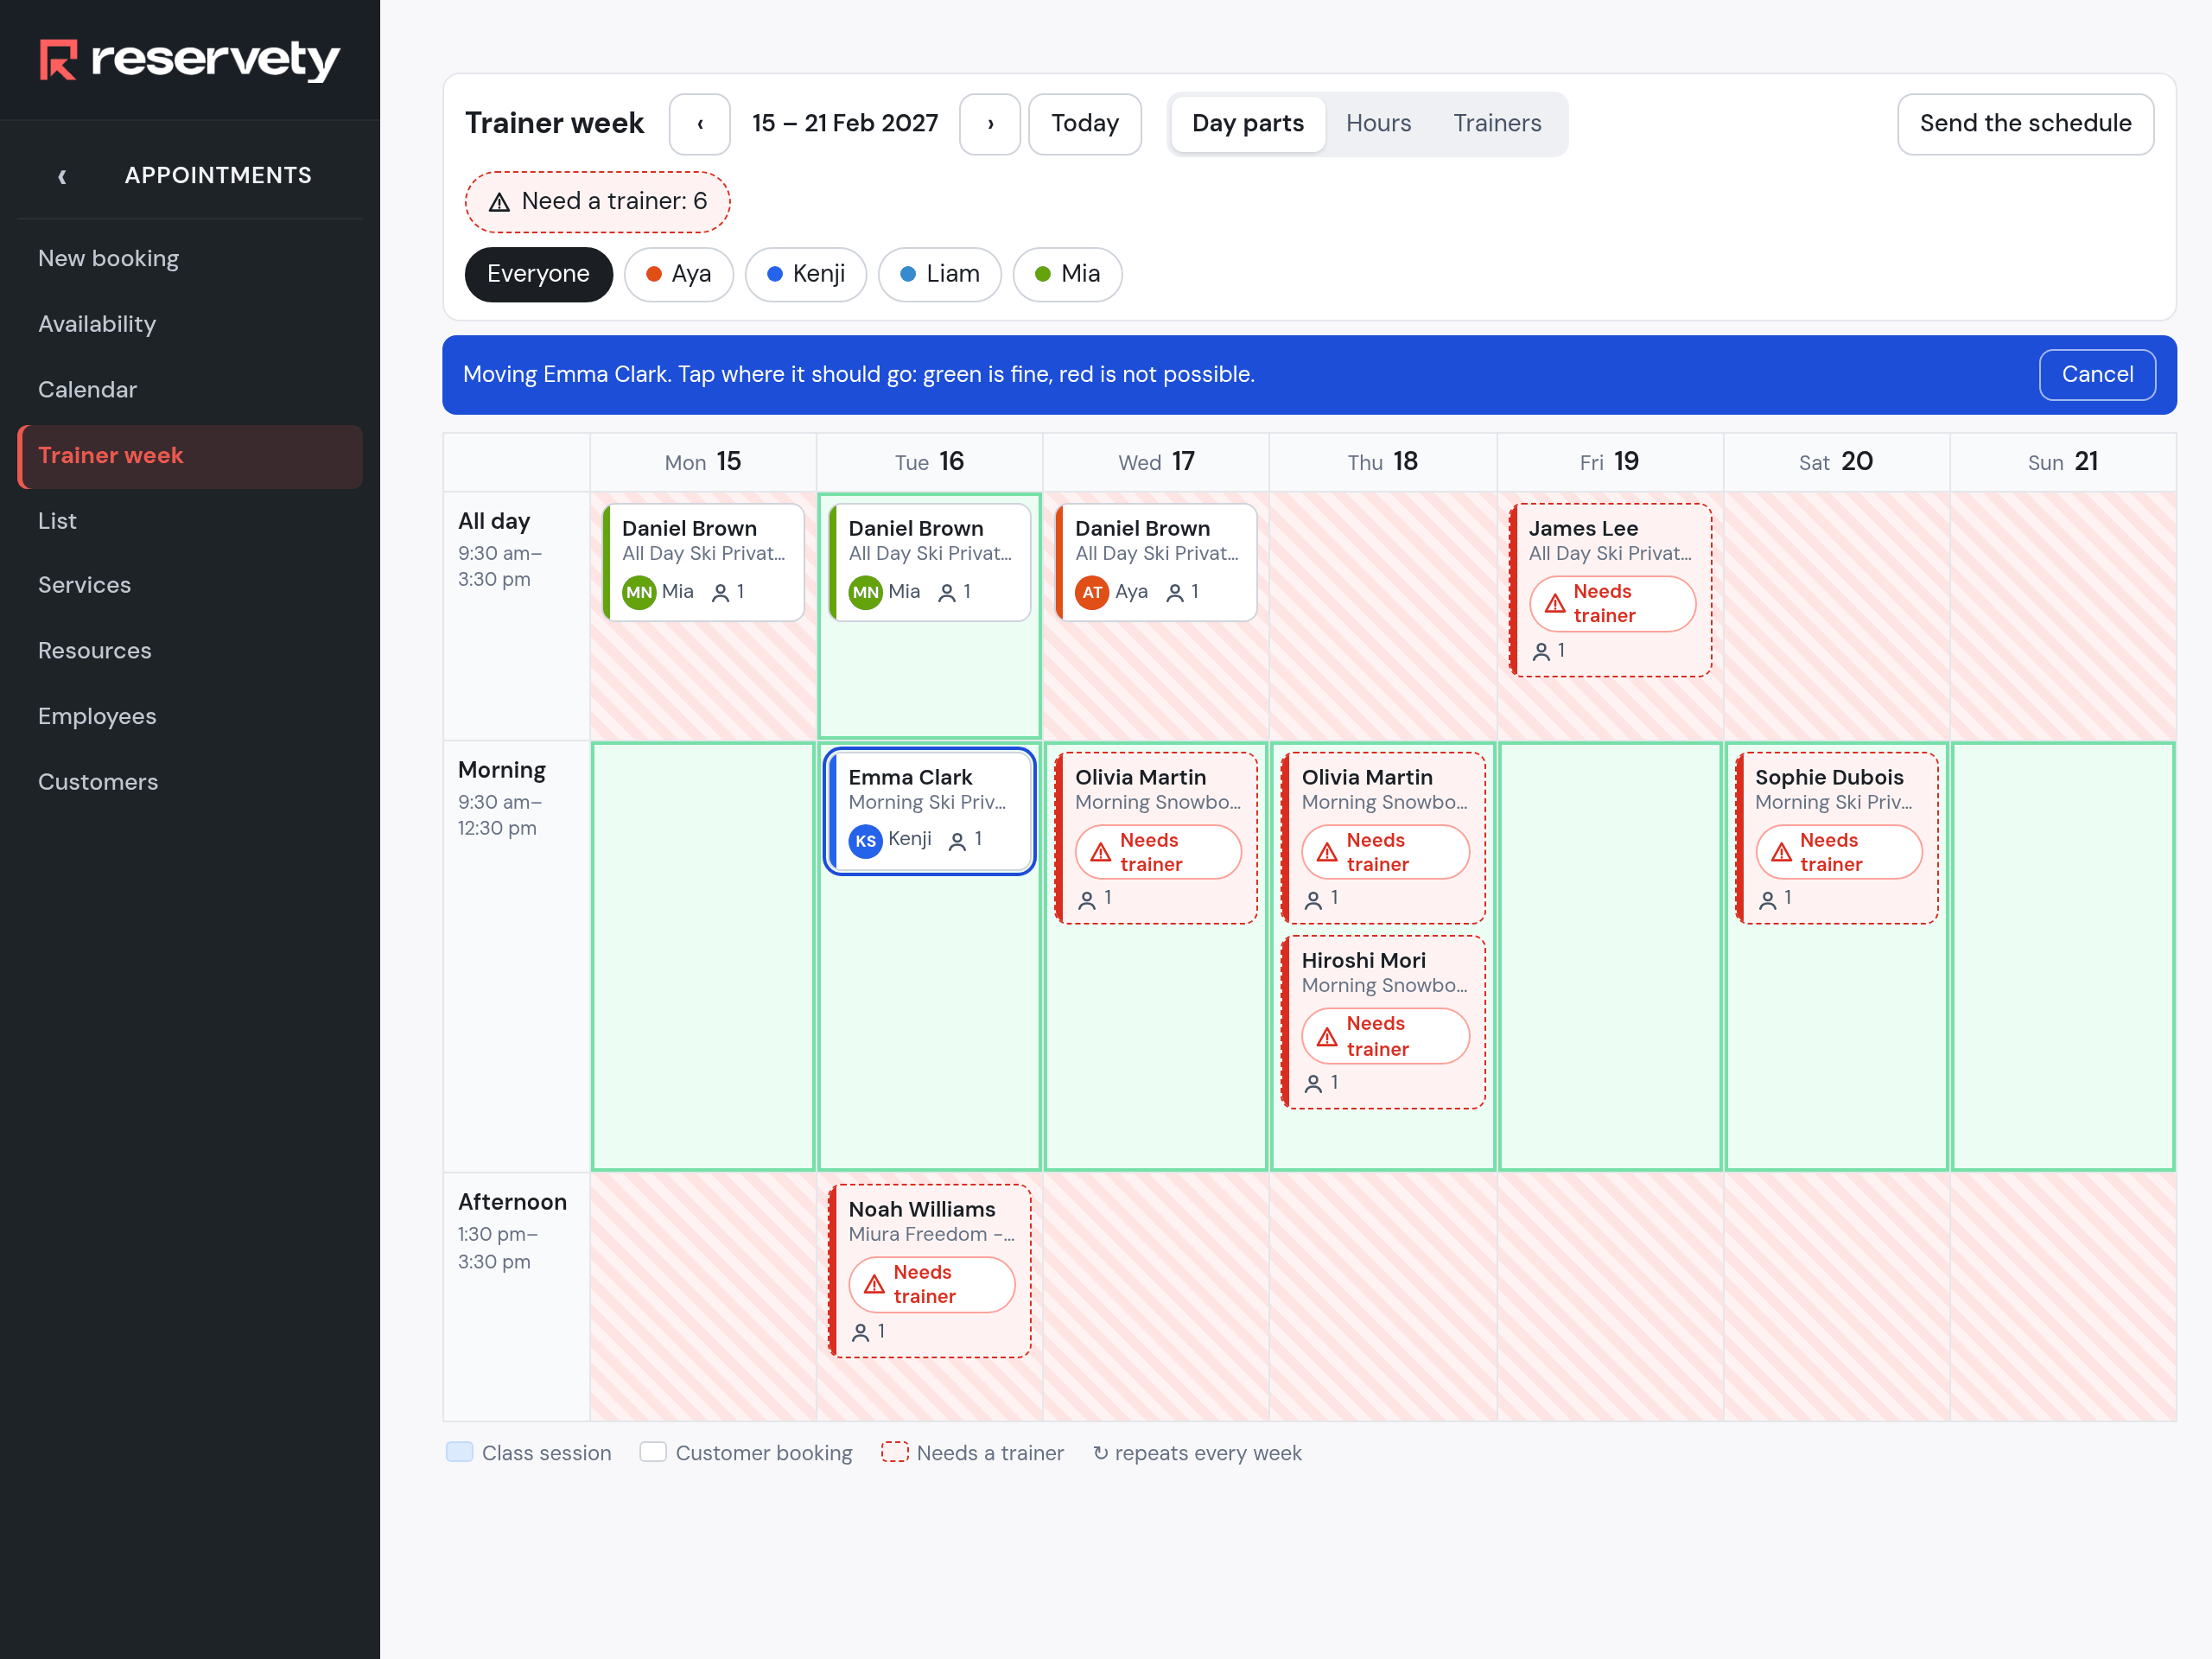Click the Sat 20 column header
The width and height of the screenshot is (2212, 1659).
pyautogui.click(x=1836, y=462)
